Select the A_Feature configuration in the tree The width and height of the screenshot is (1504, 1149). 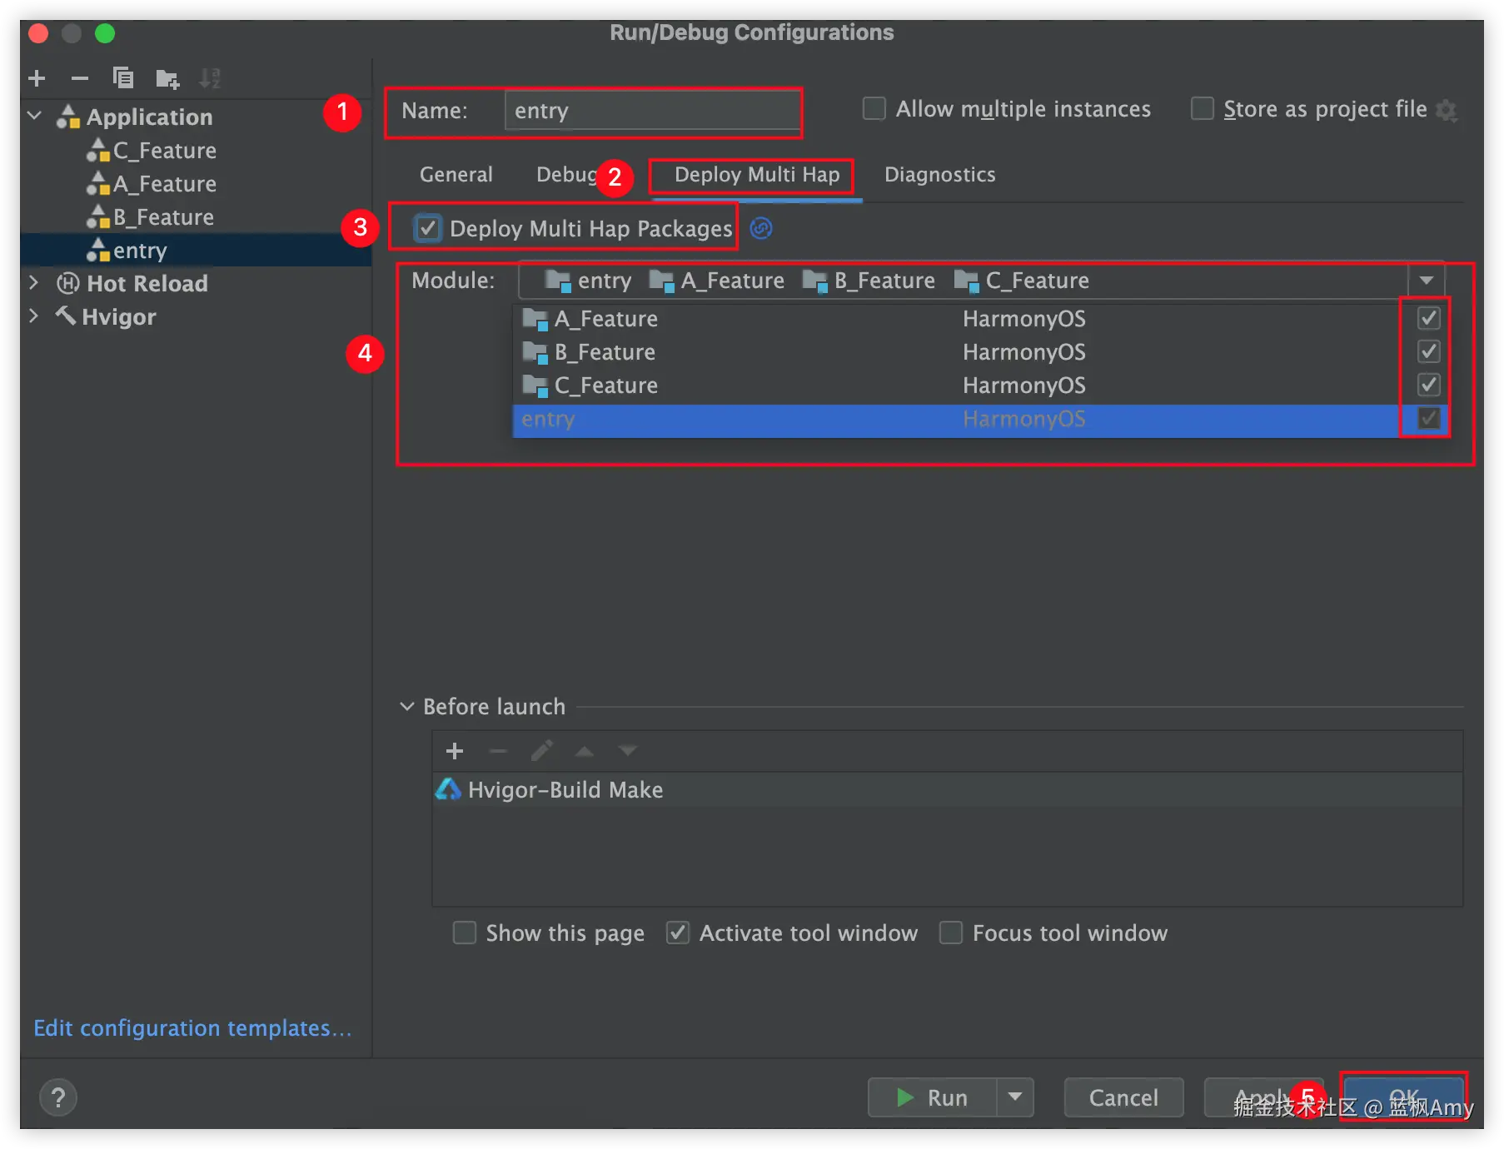[164, 184]
